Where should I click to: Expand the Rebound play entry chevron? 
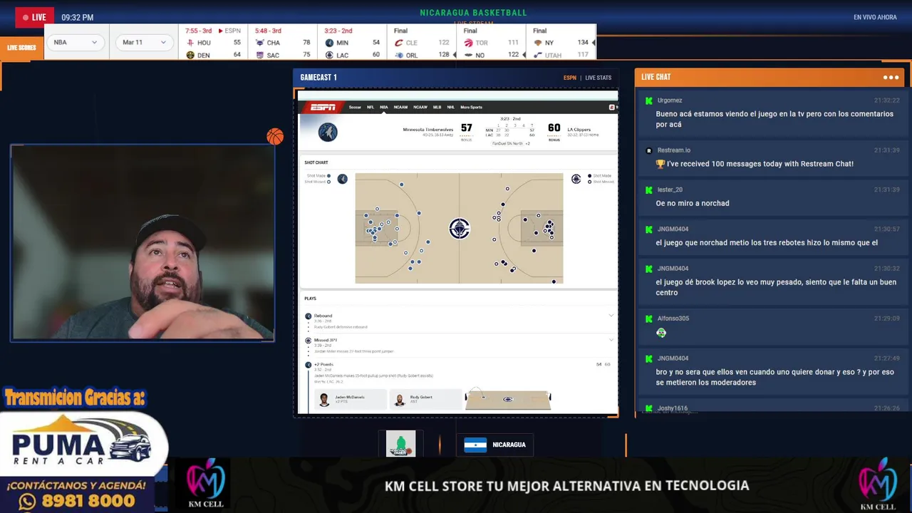[611, 316]
